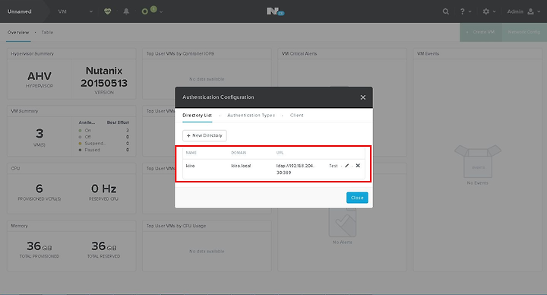Click the ldap URL cell
This screenshot has width=547, height=295.
pyautogui.click(x=295, y=169)
